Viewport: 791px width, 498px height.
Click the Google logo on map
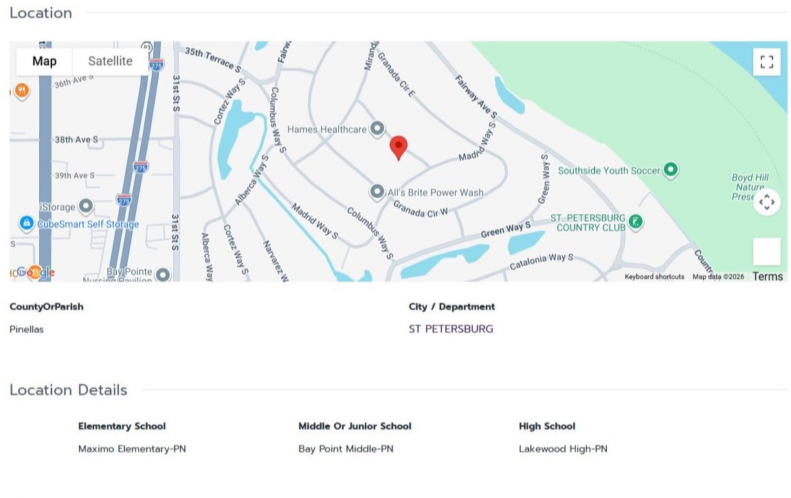click(34, 273)
